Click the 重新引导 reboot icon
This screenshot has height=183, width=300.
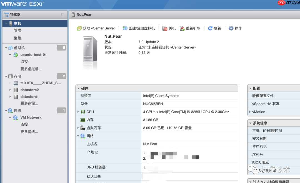pos(182,28)
